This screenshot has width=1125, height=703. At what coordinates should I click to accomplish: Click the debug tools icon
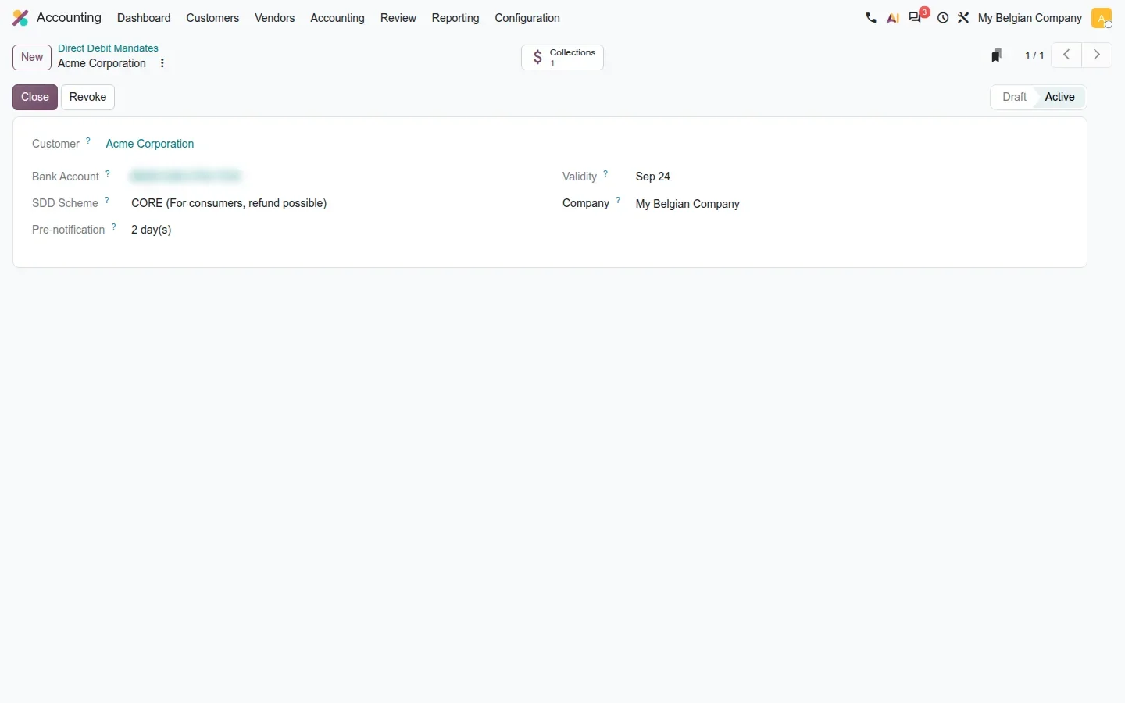pyautogui.click(x=964, y=18)
